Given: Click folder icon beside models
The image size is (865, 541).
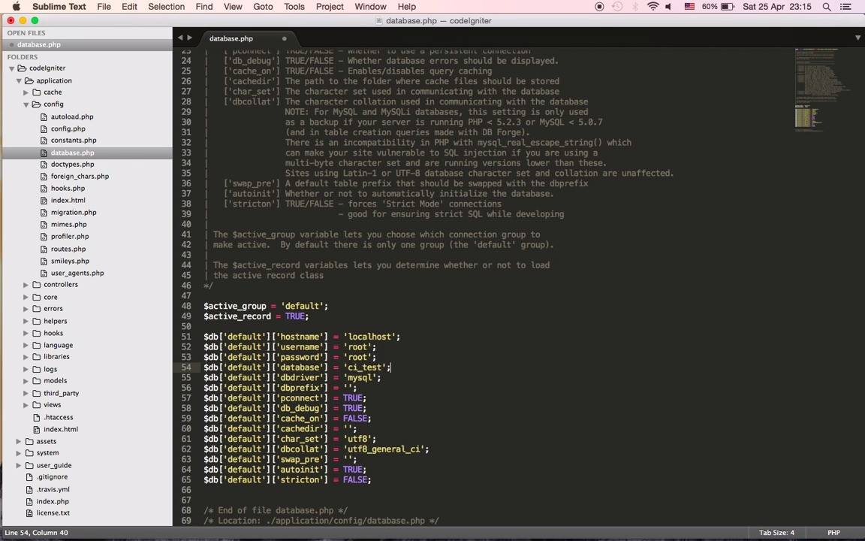Looking at the screenshot, I should pyautogui.click(x=37, y=381).
